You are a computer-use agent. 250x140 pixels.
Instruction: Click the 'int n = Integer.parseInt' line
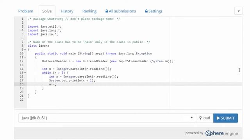(x=77, y=69)
